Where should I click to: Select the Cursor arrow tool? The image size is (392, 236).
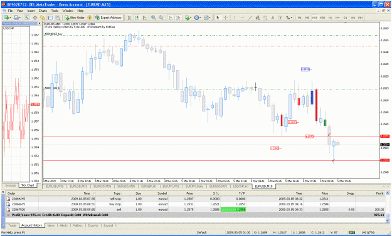[218, 18]
